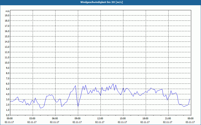Click the 3,0 y-axis value
201x125 pixels.
pyautogui.click(x=8, y=99)
